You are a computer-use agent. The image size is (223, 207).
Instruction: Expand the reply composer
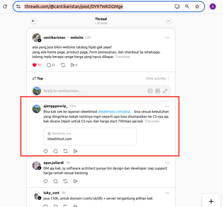(x=165, y=91)
